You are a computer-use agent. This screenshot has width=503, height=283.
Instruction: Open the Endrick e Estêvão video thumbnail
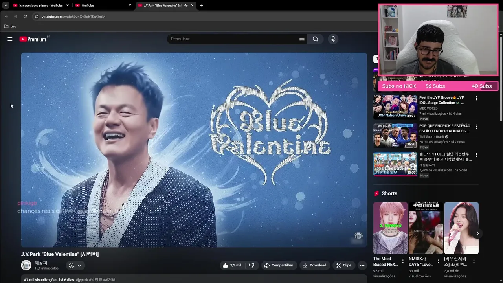click(x=395, y=136)
